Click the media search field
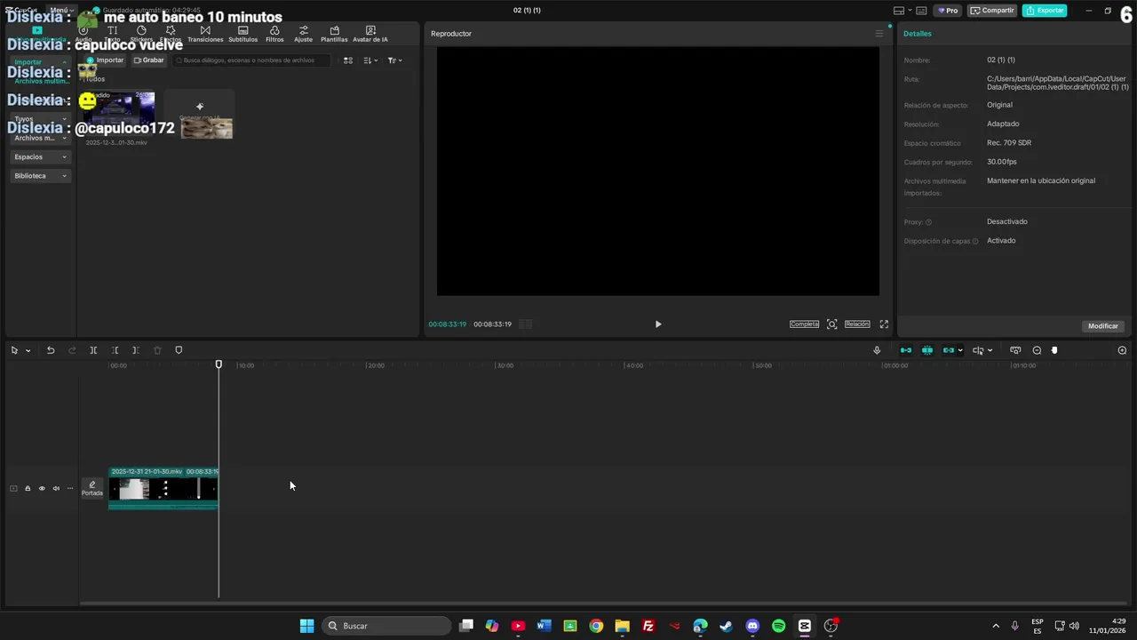This screenshot has height=640, width=1137. tap(251, 60)
